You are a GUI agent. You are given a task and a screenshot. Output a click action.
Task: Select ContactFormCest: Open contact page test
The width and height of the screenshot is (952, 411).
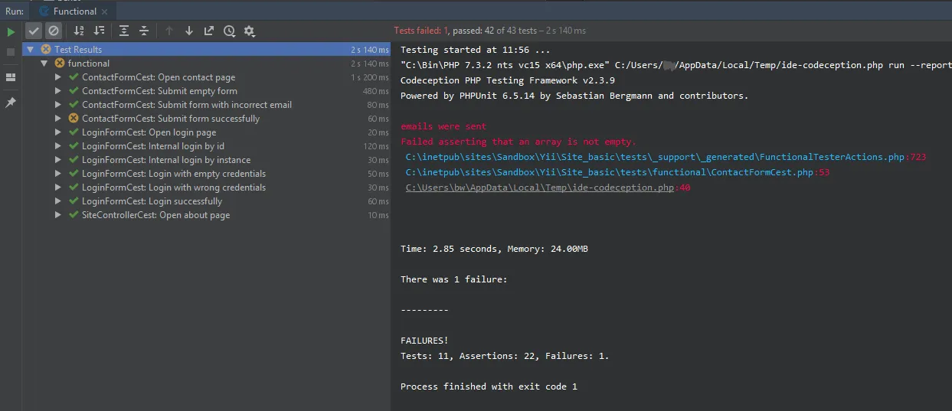point(207,77)
